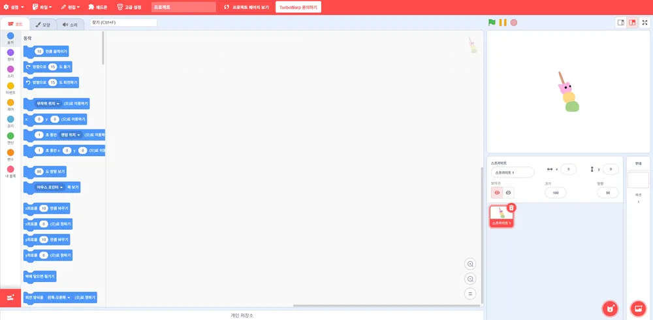The height and width of the screenshot is (320, 653).
Task: Open the Settings (설정) dropdown menu
Action: pyautogui.click(x=14, y=7)
